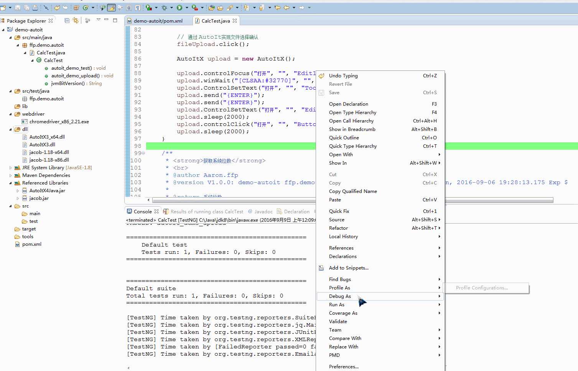578x371 pixels.
Task: Toggle code folding at line 99
Action: (x=143, y=153)
